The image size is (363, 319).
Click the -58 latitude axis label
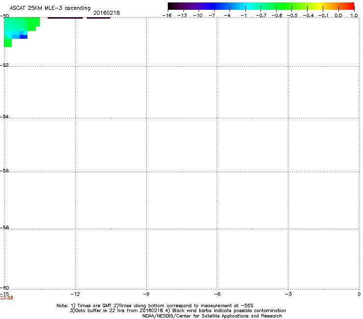4,228
